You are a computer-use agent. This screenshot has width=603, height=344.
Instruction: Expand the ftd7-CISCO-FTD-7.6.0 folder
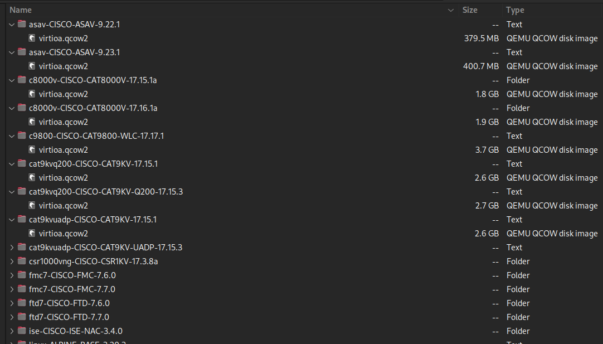[x=12, y=303]
